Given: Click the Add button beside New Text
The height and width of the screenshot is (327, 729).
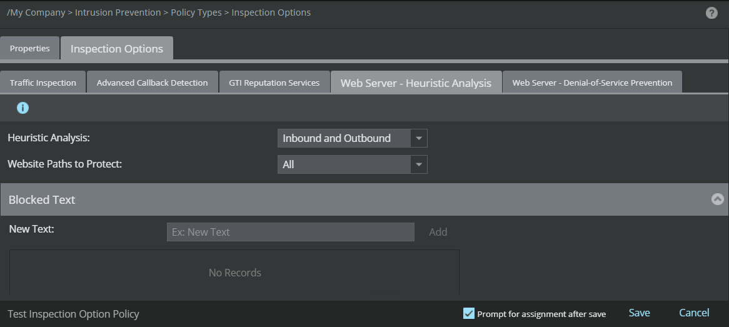Looking at the screenshot, I should 438,231.
